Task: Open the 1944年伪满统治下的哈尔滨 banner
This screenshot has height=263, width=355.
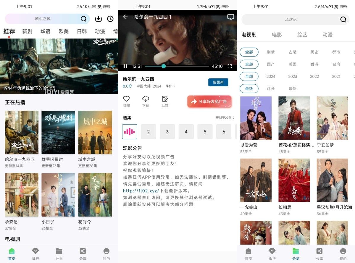Action: [59, 66]
